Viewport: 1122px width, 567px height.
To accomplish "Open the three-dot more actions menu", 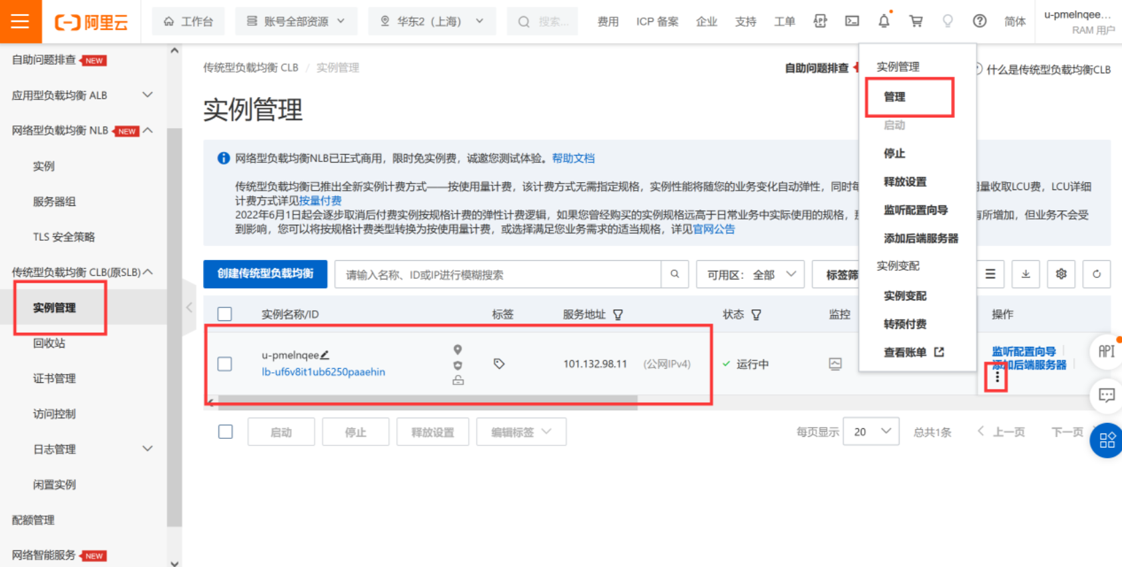I will tap(997, 377).
